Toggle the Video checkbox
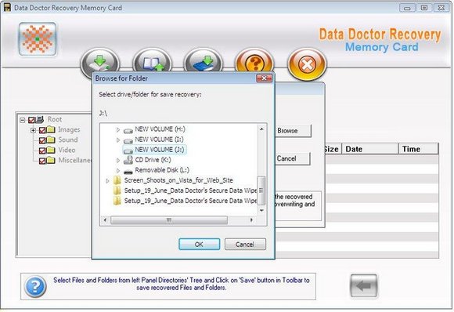The width and height of the screenshot is (454, 312). click(42, 151)
